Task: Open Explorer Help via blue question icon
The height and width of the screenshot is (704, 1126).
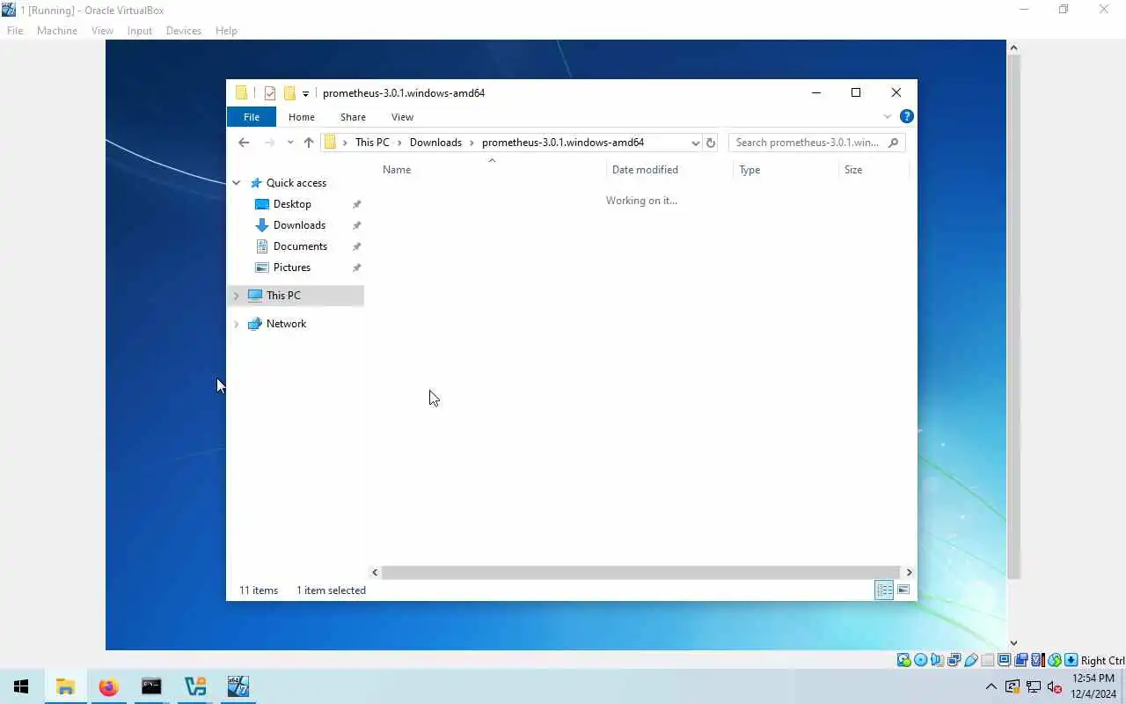Action: [907, 116]
